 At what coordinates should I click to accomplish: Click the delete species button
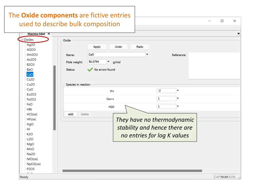coord(85,114)
